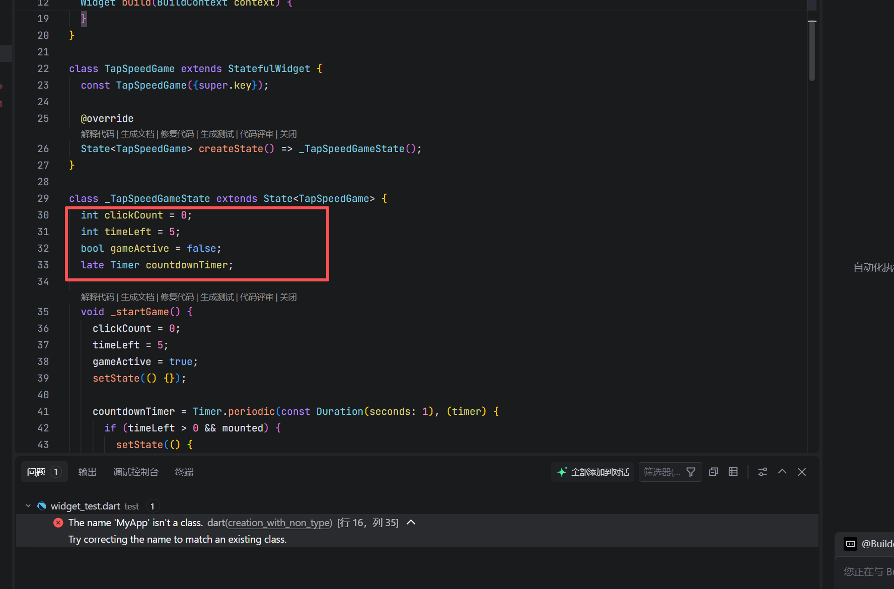
Task: Place cursor on '@override' annotation
Action: click(107, 118)
